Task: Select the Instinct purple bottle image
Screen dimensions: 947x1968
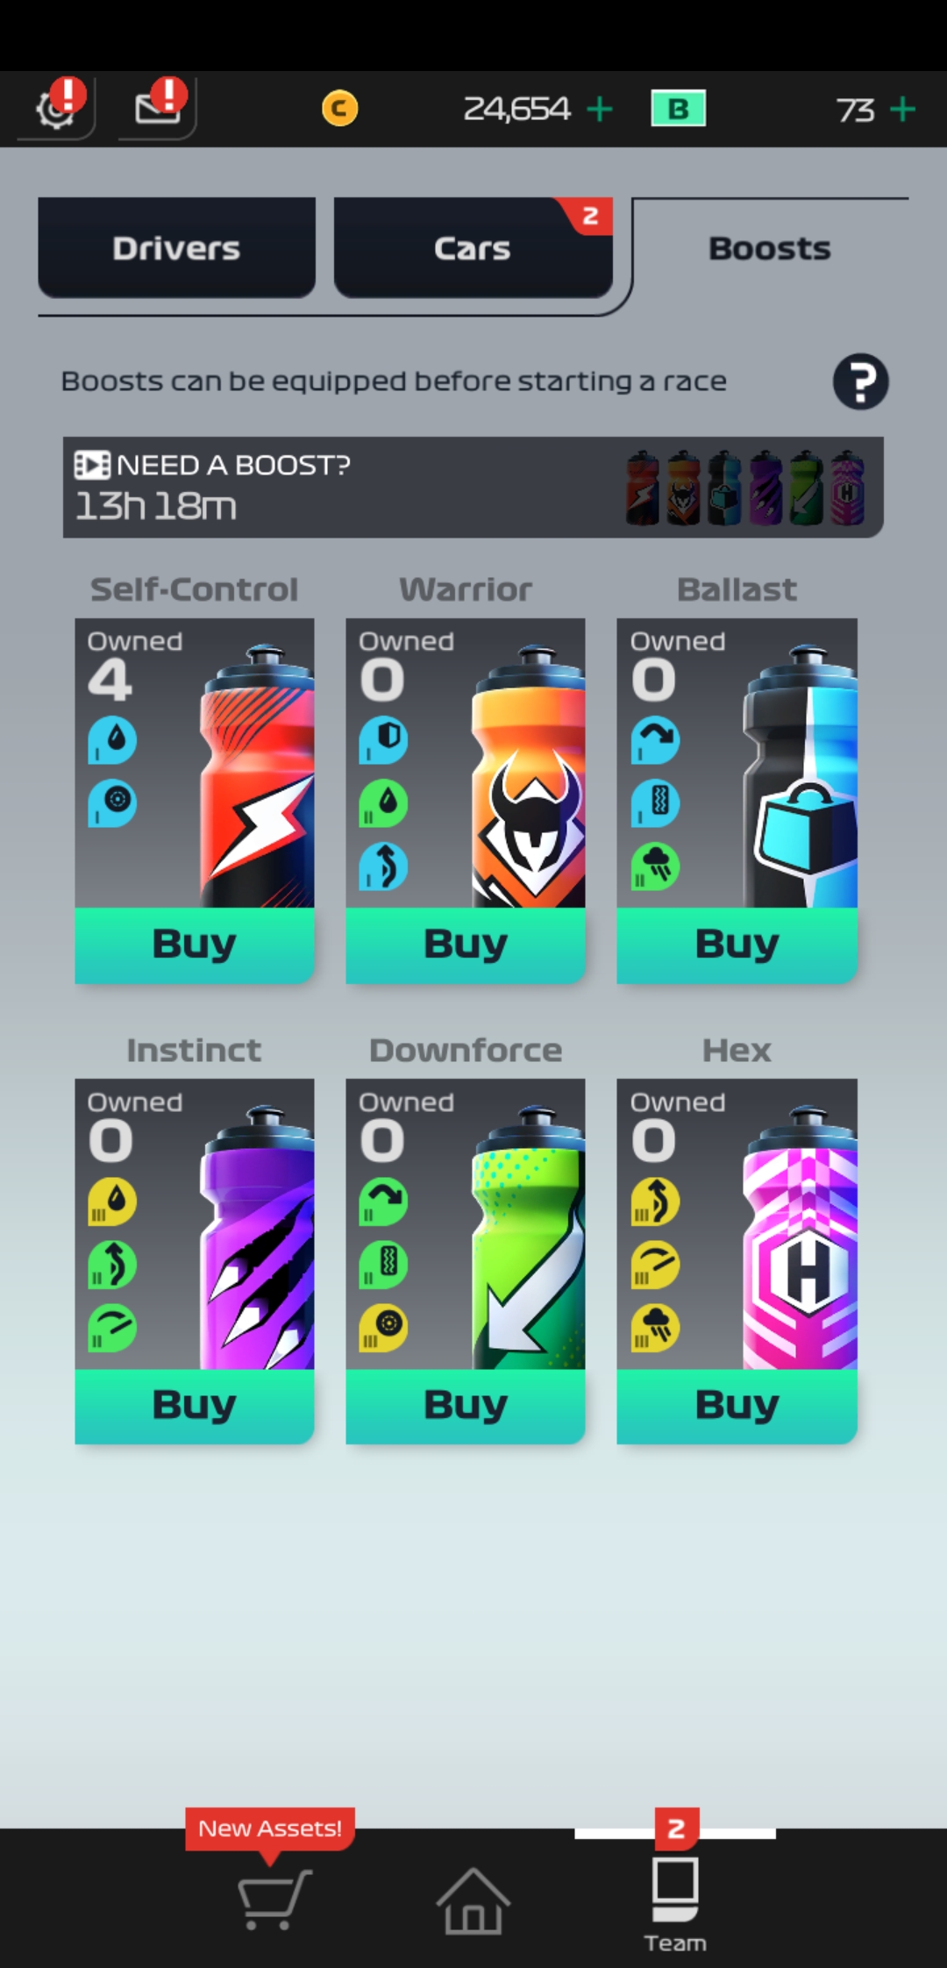Action: pos(258,1237)
